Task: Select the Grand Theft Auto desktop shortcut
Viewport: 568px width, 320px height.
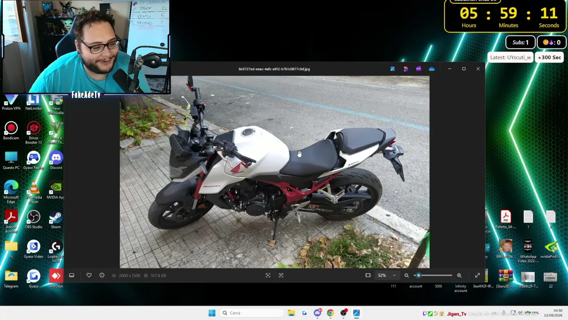Action: coord(56,133)
